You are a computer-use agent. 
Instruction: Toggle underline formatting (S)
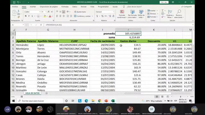pyautogui.click(x=32, y=16)
